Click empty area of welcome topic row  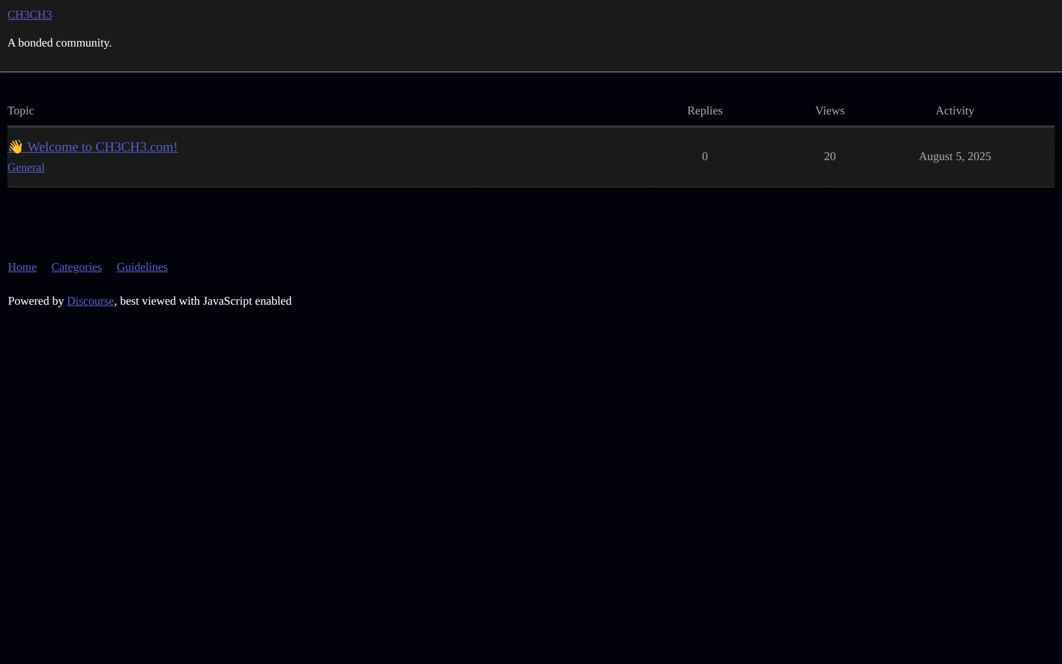(x=395, y=157)
